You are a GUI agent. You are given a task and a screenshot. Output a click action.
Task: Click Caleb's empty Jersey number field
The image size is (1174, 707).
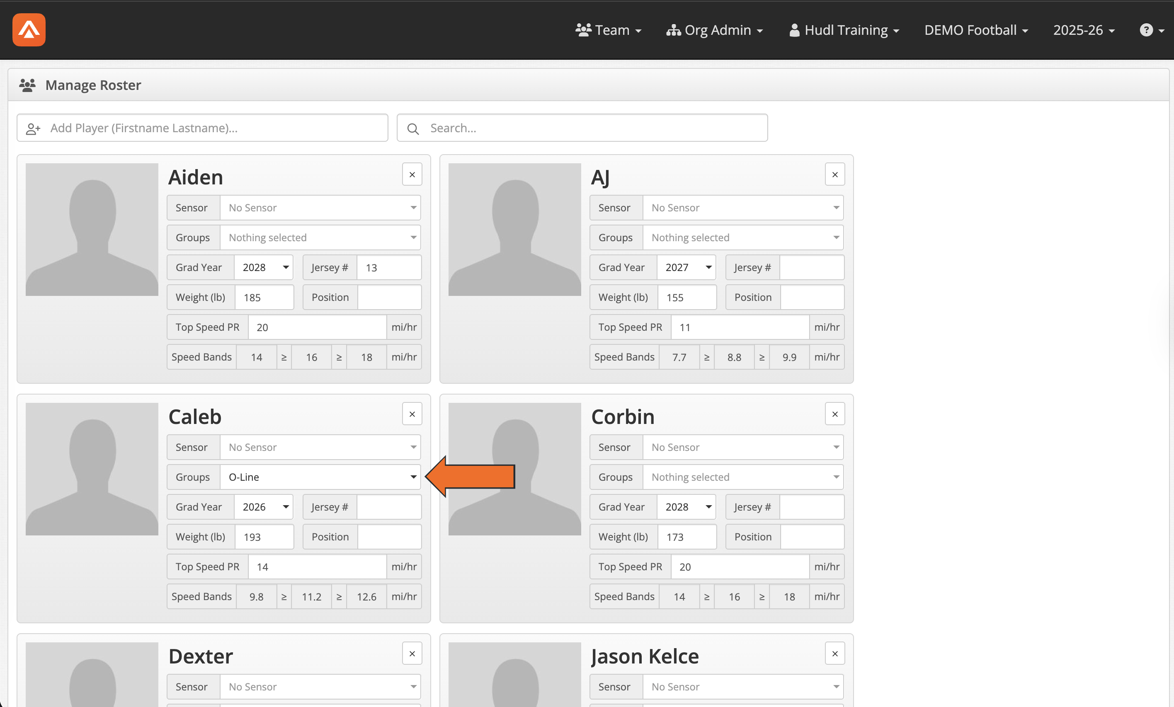[389, 507]
